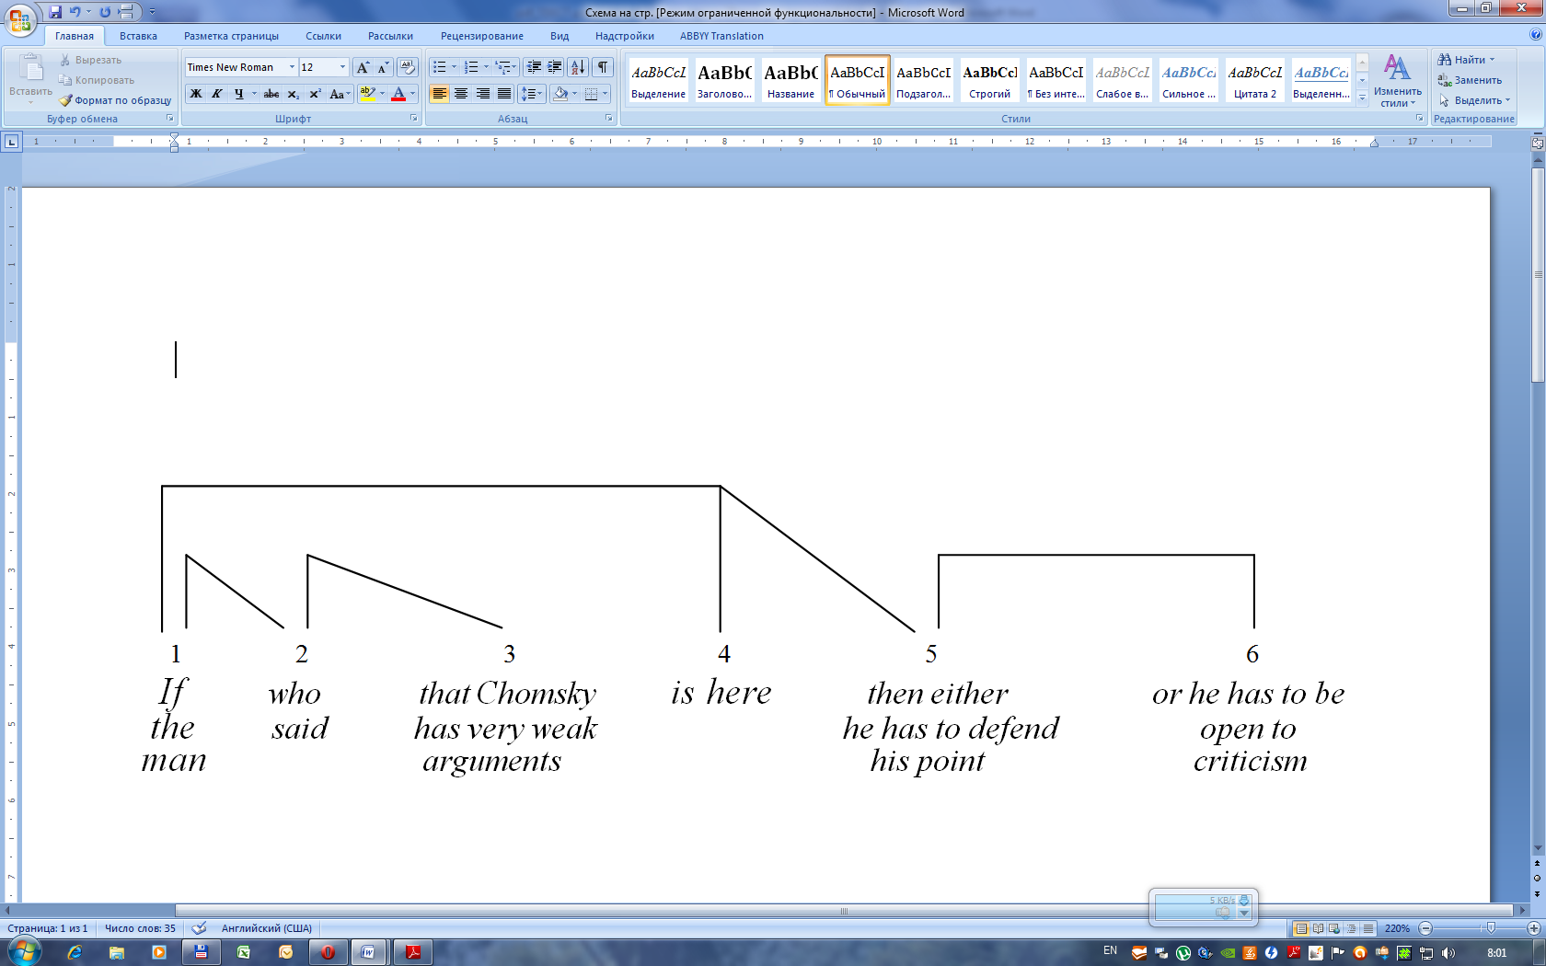Switch to Outline view in status bar
This screenshot has width=1546, height=966.
(1351, 928)
